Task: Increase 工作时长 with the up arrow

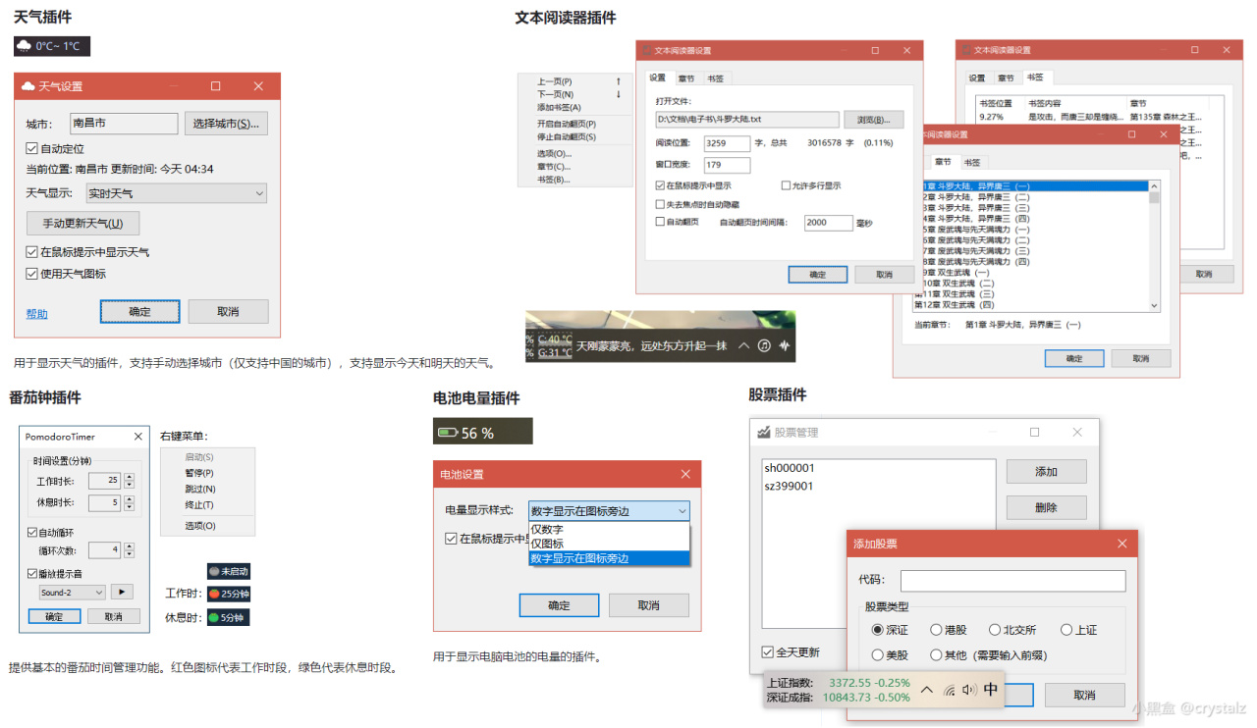Action: [x=129, y=477]
